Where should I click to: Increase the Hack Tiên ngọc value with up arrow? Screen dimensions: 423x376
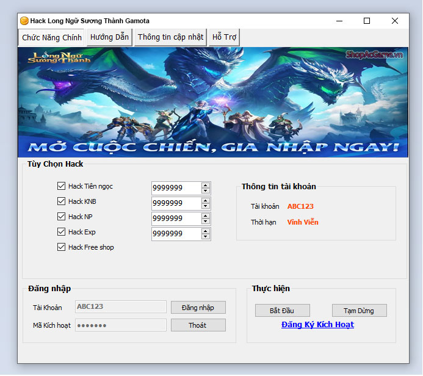pyautogui.click(x=206, y=186)
